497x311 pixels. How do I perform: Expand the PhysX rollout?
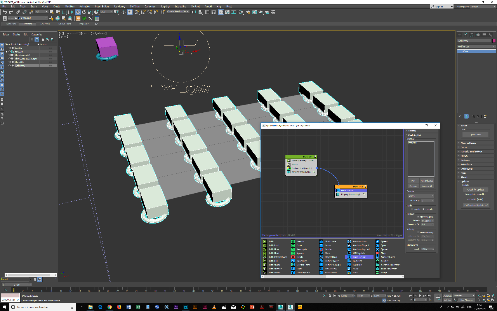click(476, 156)
